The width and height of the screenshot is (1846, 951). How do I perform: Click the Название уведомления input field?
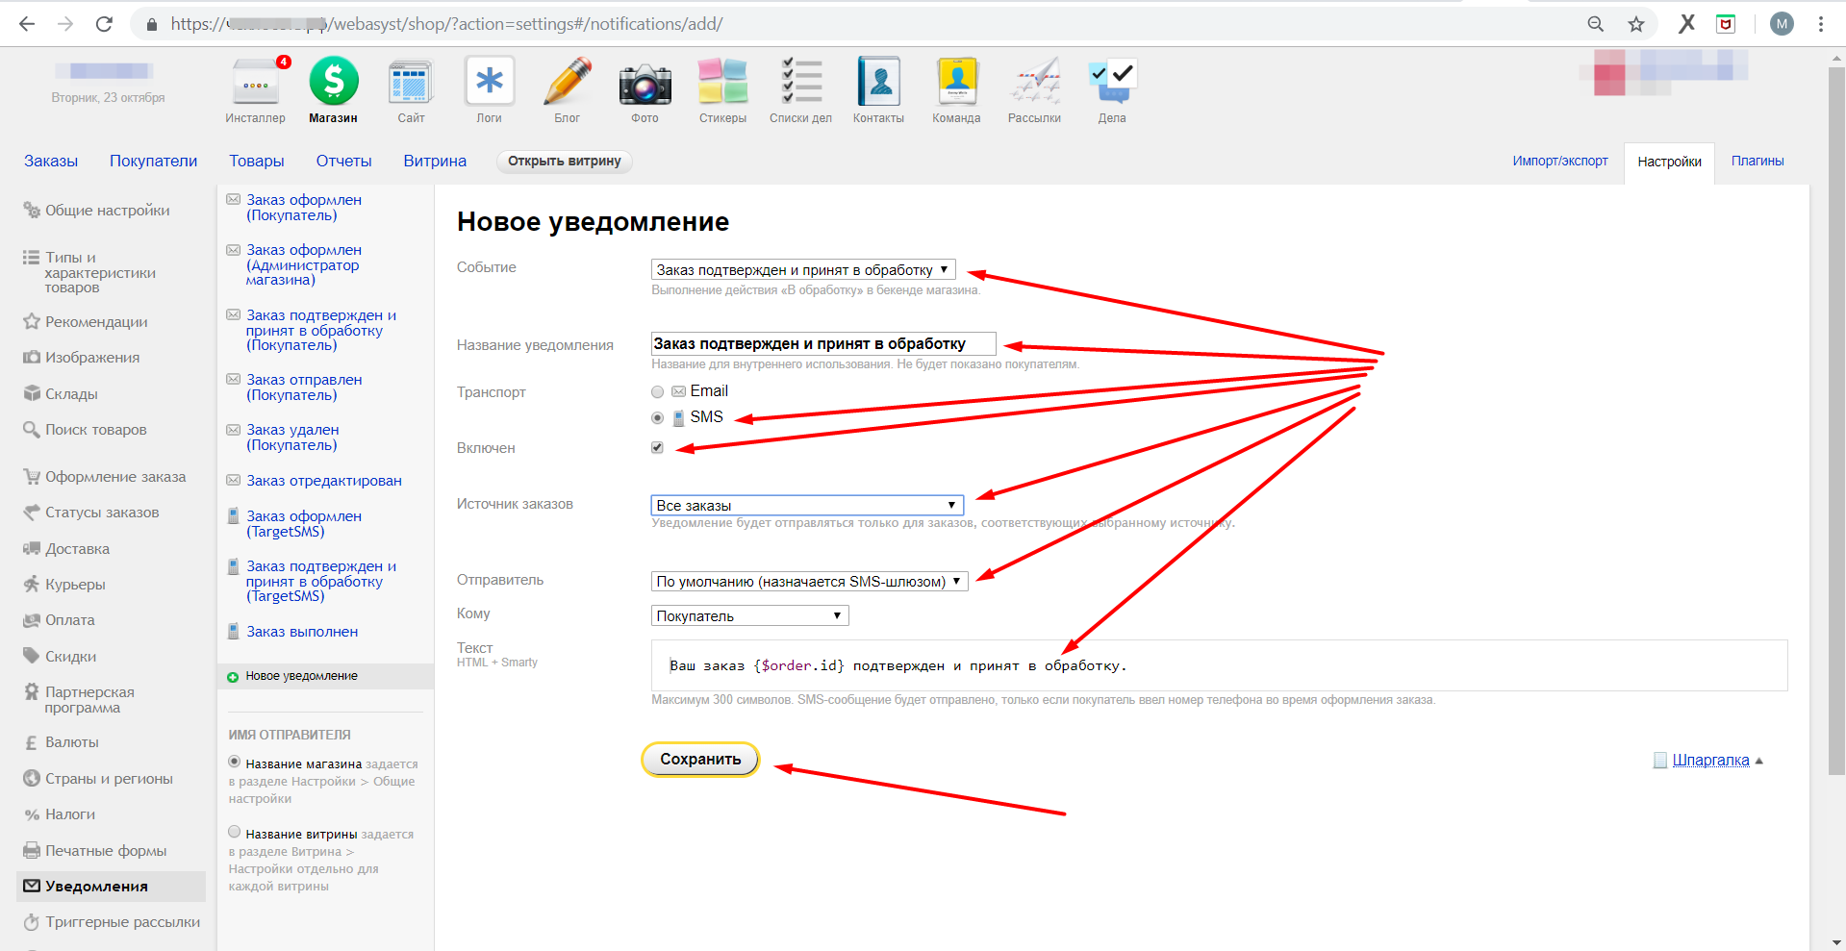(x=823, y=344)
